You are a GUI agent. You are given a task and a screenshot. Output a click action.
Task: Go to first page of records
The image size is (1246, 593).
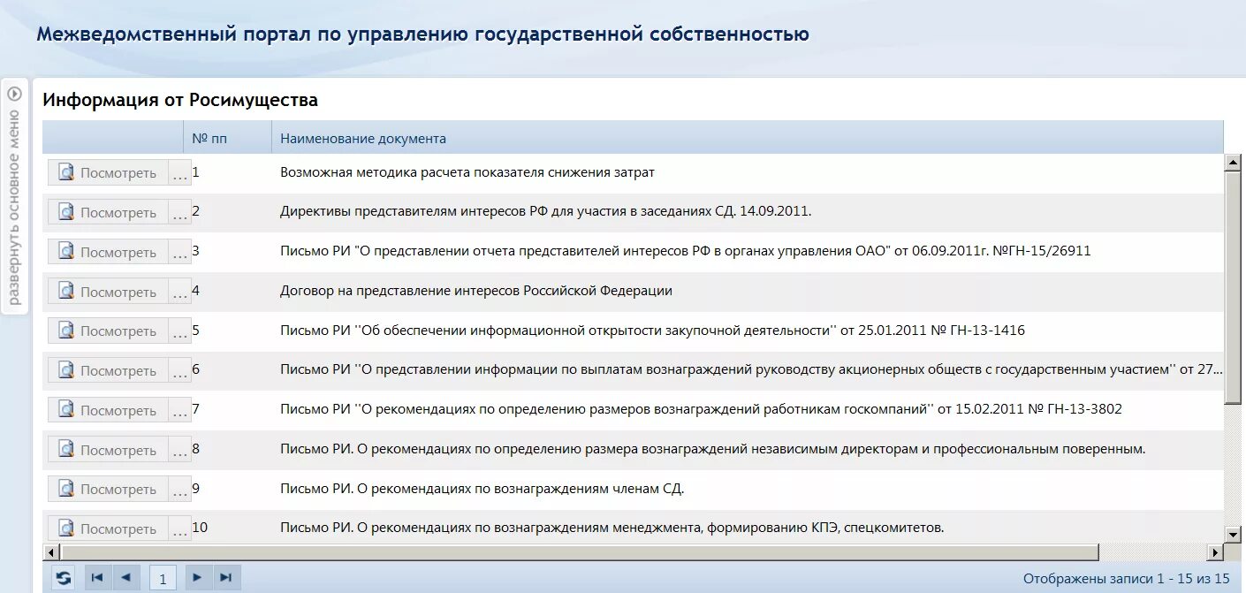click(x=97, y=578)
